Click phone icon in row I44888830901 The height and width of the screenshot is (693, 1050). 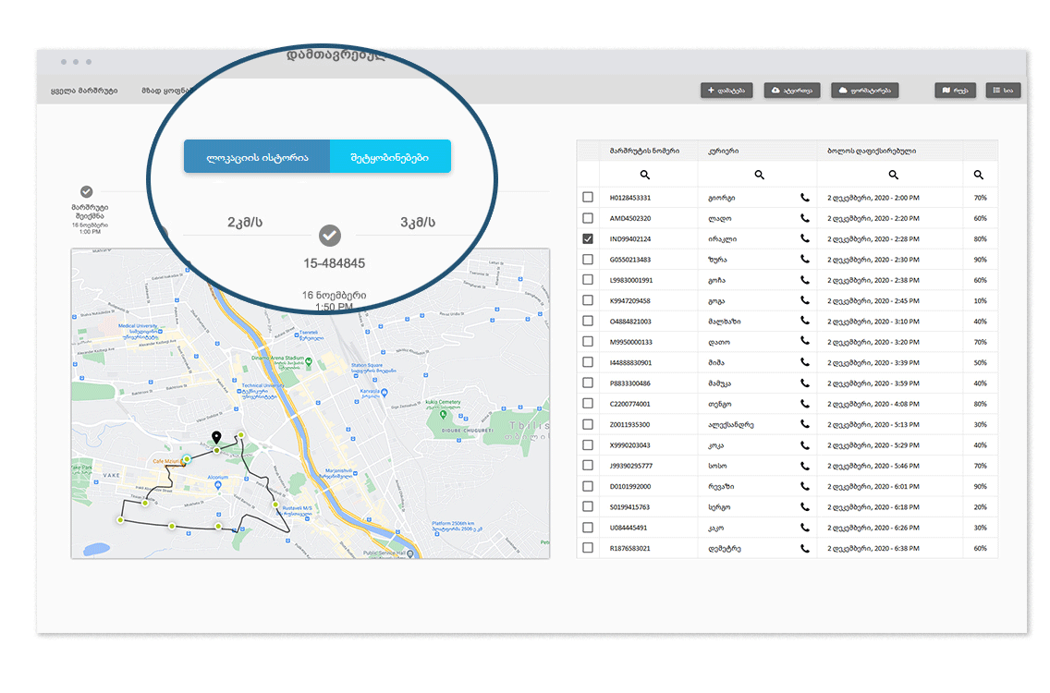coord(804,362)
